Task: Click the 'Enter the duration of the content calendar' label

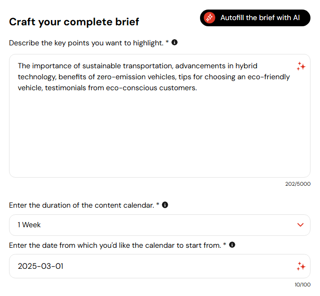Action: (x=84, y=205)
